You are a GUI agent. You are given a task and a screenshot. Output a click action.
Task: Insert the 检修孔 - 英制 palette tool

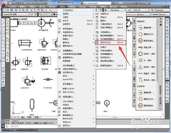(x=147, y=54)
